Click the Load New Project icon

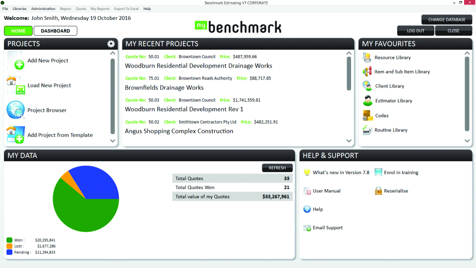click(16, 85)
